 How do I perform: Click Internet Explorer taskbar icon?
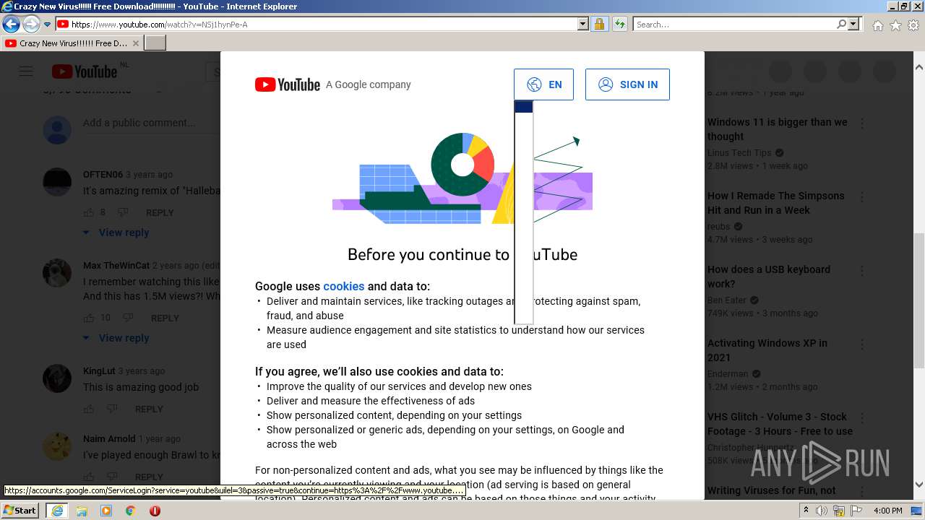coord(57,511)
